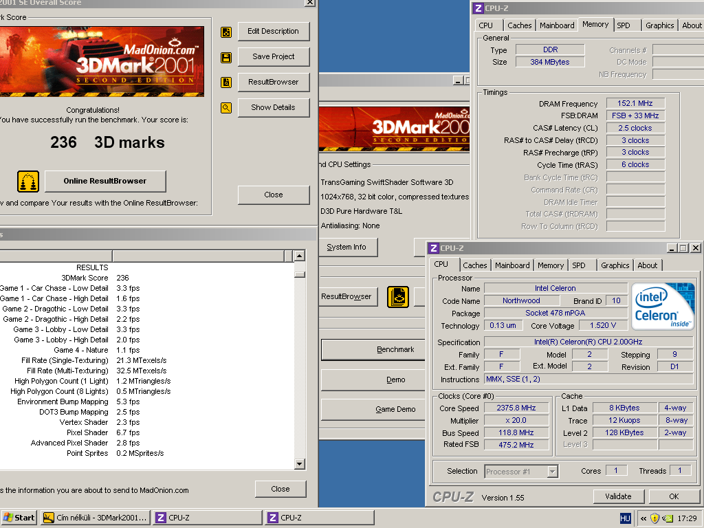Click the Instructions field MMX, SSE
Image resolution: width=704 pixels, height=528 pixels.
point(588,379)
